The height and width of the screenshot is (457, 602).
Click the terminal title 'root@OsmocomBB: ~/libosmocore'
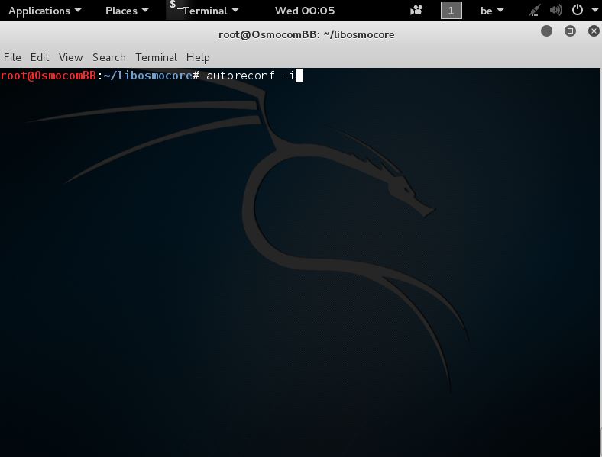pos(306,34)
